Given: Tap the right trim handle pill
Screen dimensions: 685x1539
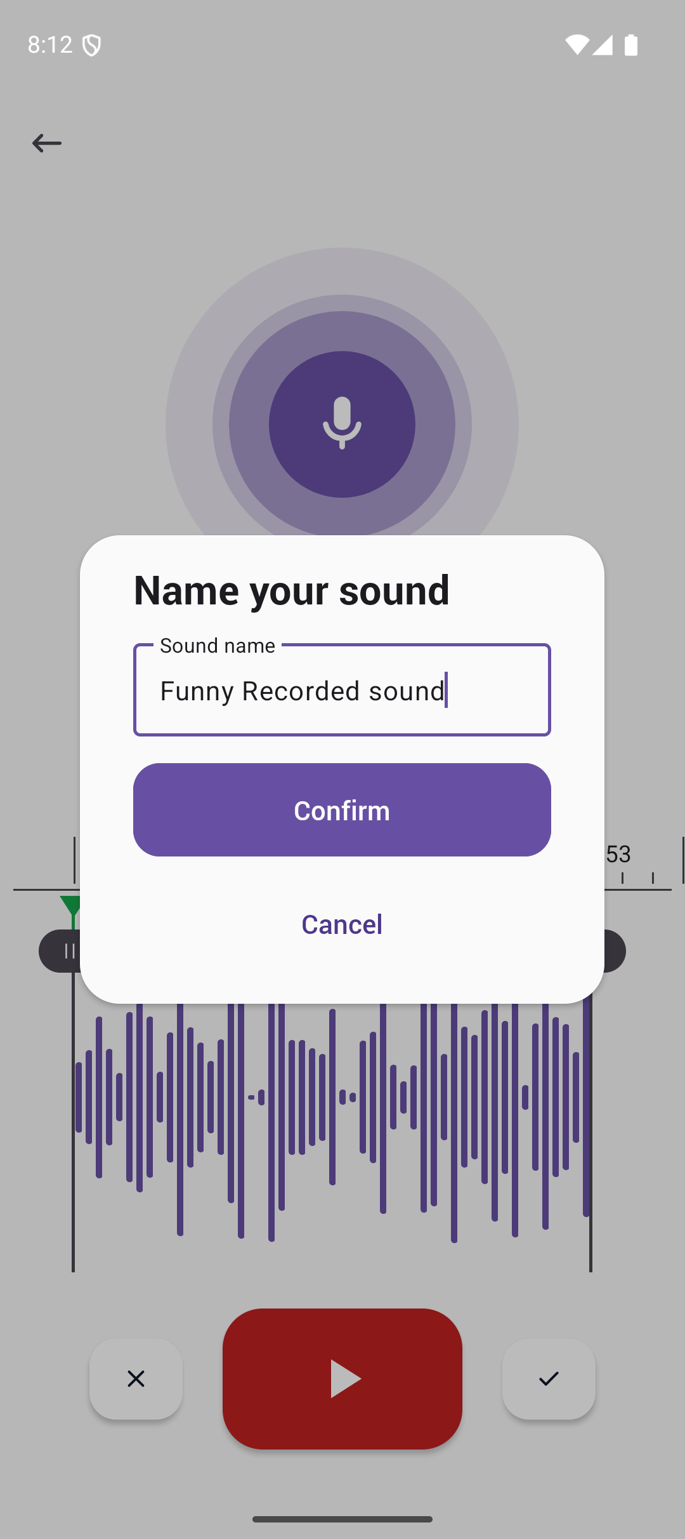Looking at the screenshot, I should (614, 951).
